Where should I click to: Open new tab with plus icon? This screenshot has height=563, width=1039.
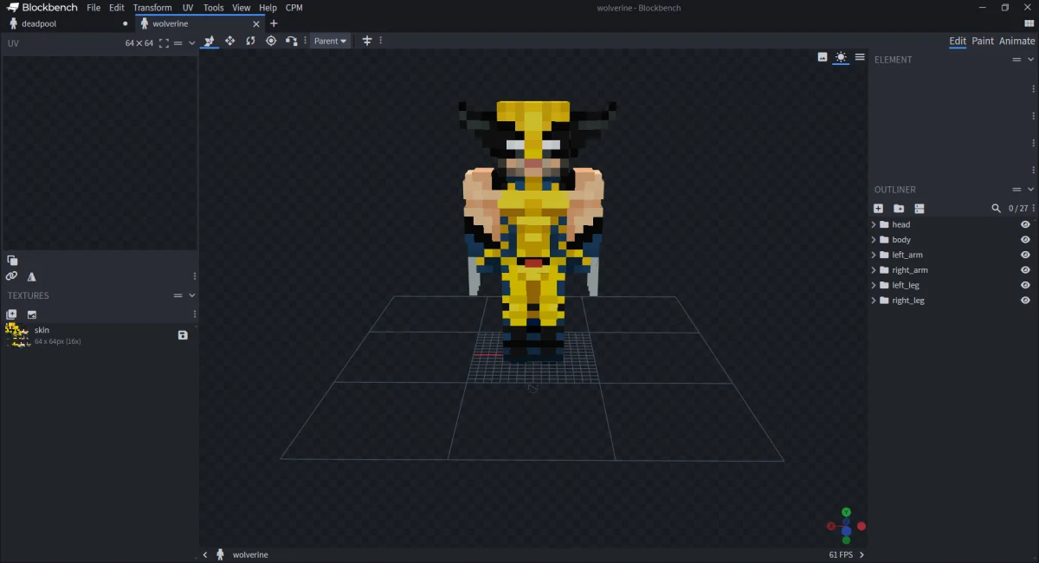click(x=274, y=23)
